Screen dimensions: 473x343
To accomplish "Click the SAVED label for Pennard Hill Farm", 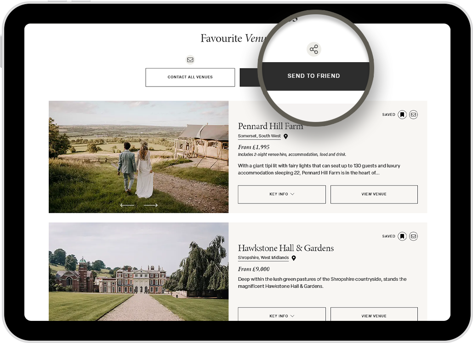I will click(x=388, y=115).
